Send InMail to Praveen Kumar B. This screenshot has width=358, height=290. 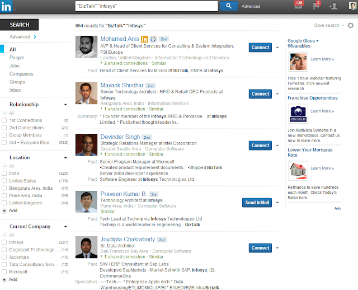tap(257, 203)
